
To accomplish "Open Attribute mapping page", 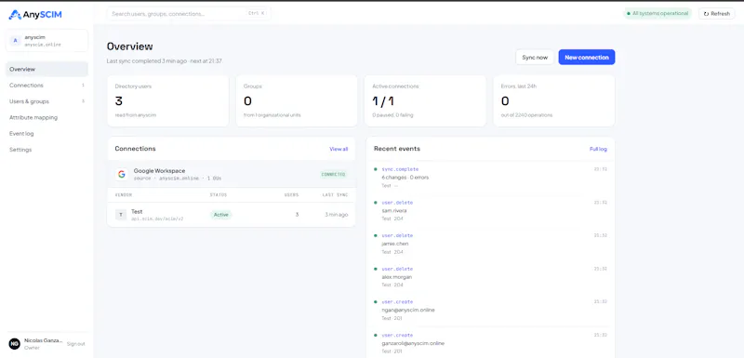I will (x=46, y=117).
